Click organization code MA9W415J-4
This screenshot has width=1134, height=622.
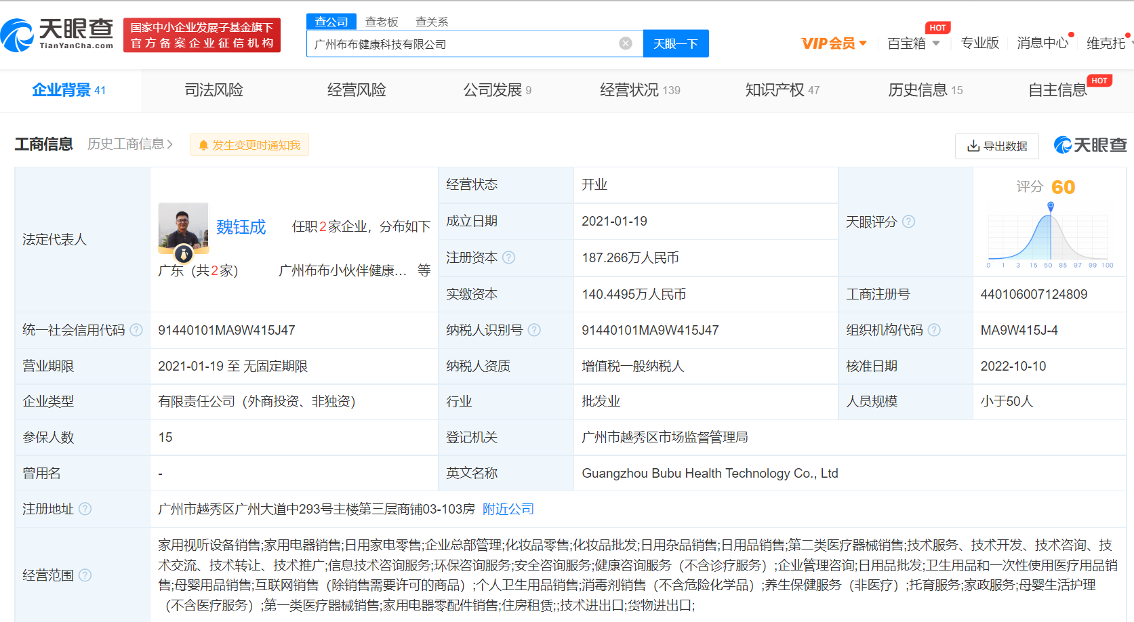pos(1019,330)
